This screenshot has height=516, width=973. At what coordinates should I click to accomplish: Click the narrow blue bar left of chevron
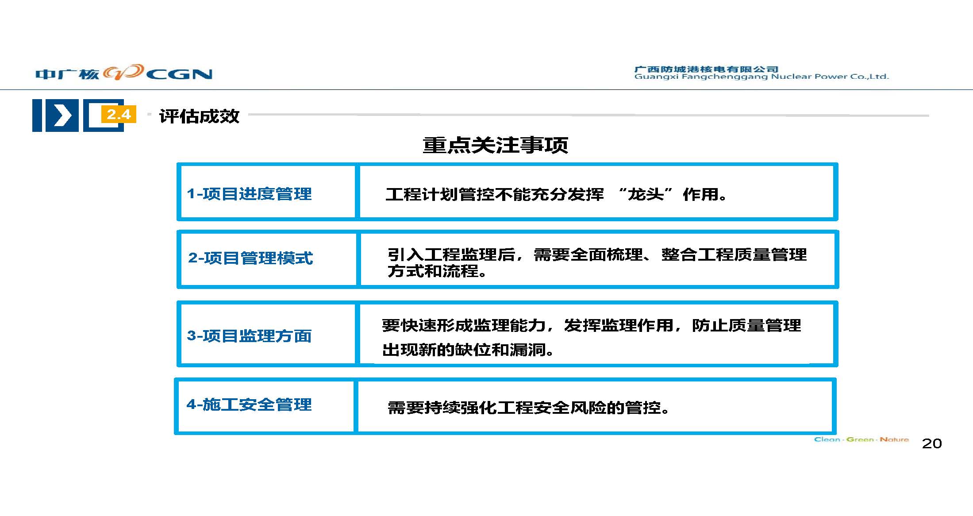tap(37, 116)
